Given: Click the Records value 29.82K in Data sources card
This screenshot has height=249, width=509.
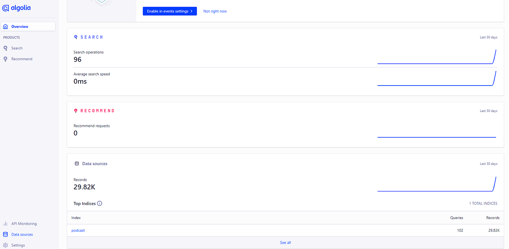Looking at the screenshot, I should click(84, 187).
